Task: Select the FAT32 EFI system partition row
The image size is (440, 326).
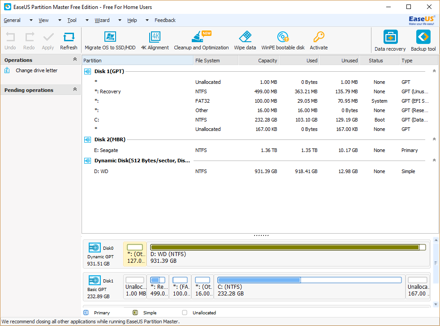Action: (x=260, y=101)
